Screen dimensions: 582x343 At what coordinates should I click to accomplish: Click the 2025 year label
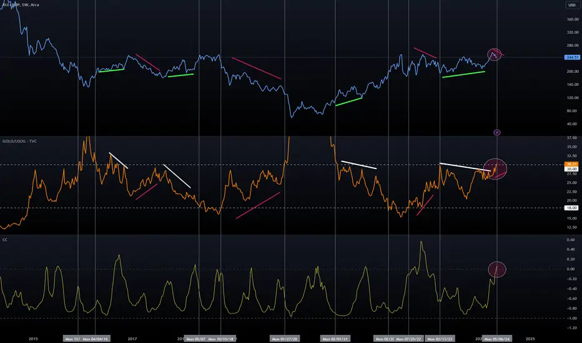click(x=530, y=339)
